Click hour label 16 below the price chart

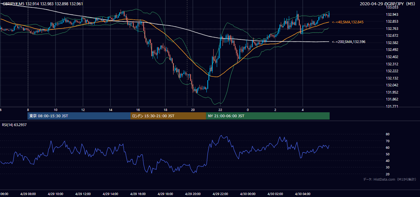138,110
